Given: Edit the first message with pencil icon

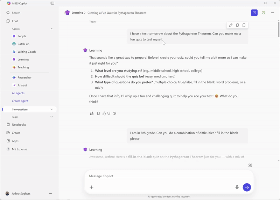Looking at the screenshot, I should pyautogui.click(x=231, y=25).
